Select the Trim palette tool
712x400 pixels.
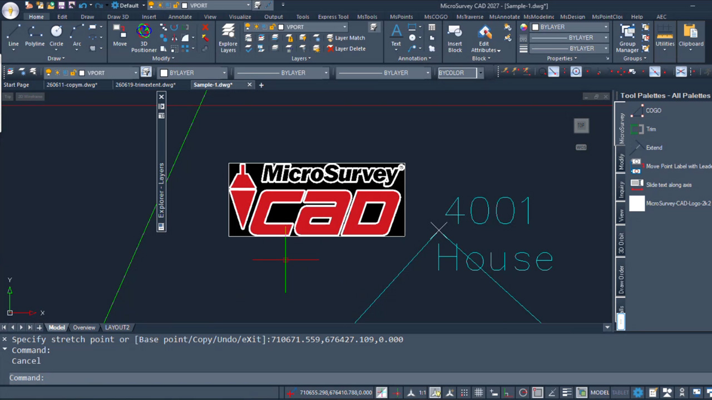tap(644, 129)
